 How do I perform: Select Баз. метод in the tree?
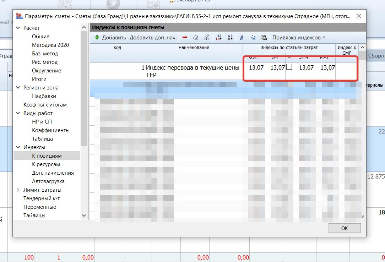click(45, 54)
